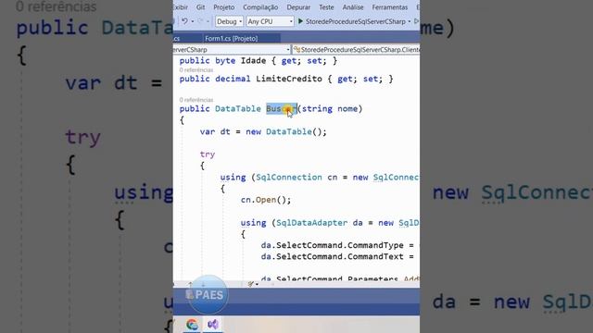Click the Idade property name
The height and width of the screenshot is (333, 593).
(x=253, y=61)
